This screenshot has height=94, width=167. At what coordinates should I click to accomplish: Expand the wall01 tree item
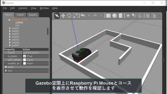[10, 28]
